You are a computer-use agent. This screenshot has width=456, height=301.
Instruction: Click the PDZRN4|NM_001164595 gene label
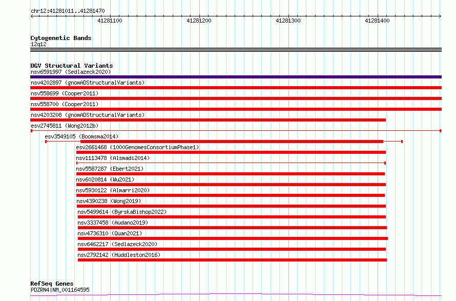pos(60,290)
